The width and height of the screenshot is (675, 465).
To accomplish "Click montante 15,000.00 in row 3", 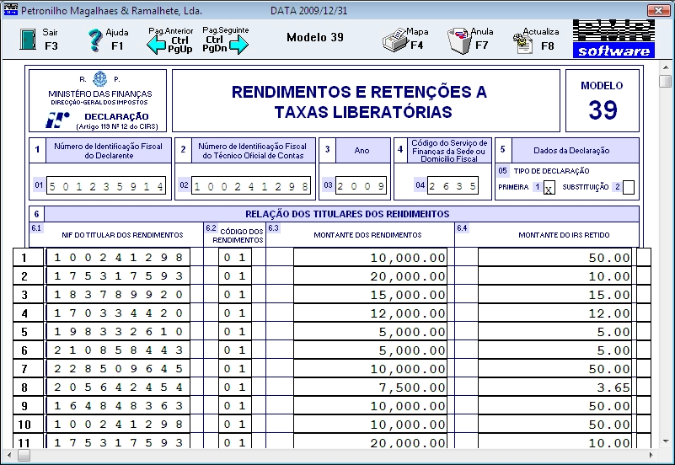I will tap(370, 294).
